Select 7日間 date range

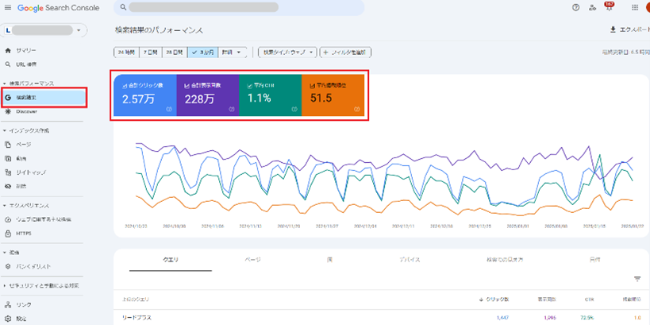pos(151,52)
